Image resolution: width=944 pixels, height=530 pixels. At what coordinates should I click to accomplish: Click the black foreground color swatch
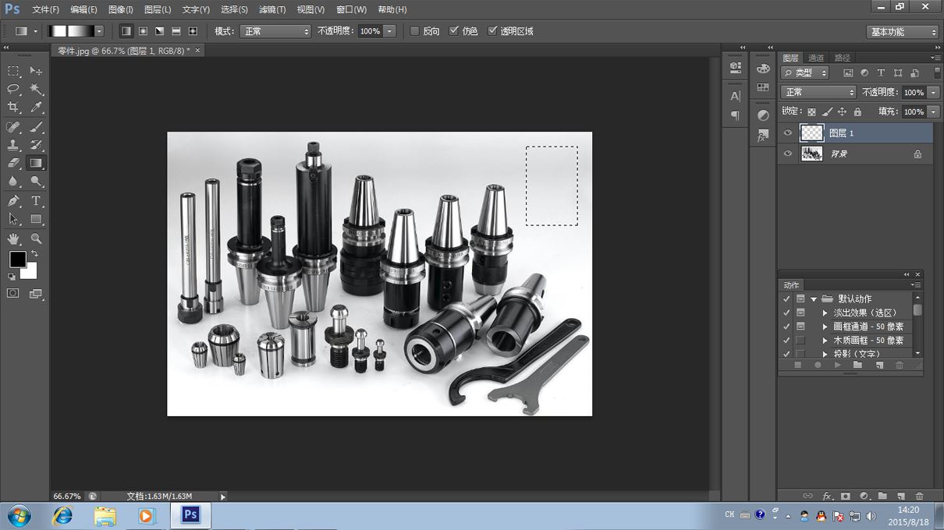17,259
